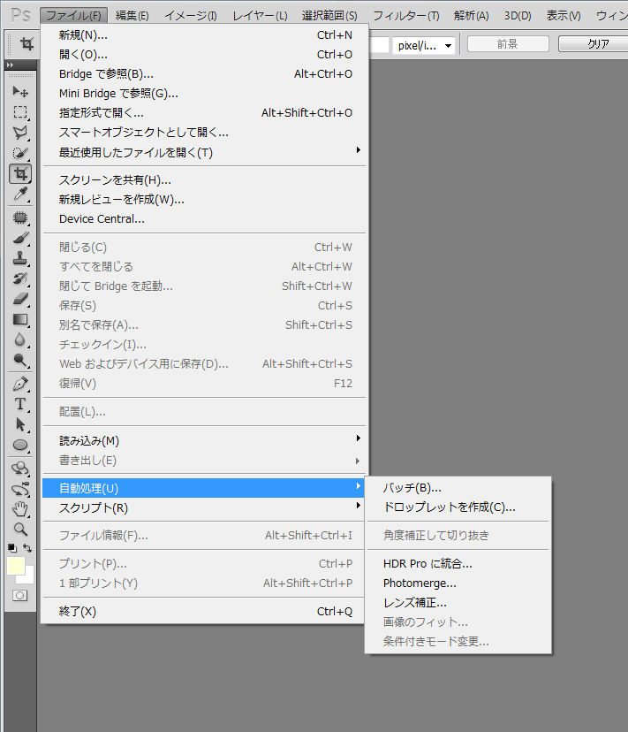Choose Photomerge... in submenu

[458, 583]
